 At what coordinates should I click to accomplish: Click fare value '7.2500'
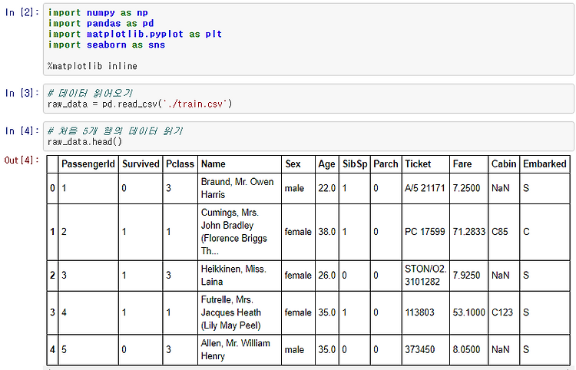point(466,188)
